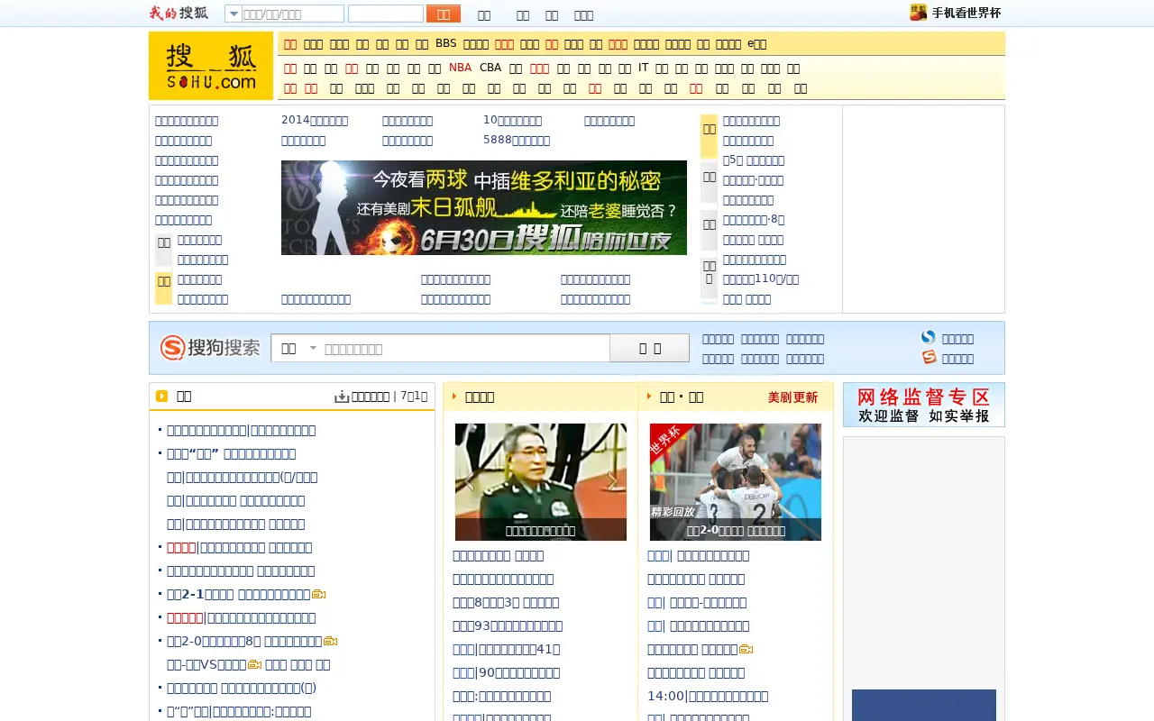Screen dimensions: 1154x721
Task: Open the NBA navigation link
Action: point(460,68)
